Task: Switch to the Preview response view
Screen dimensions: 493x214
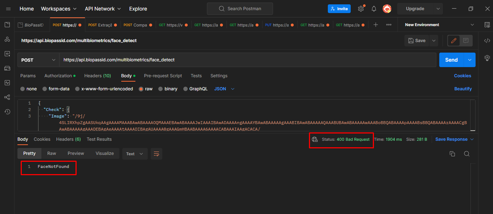Action: point(76,153)
